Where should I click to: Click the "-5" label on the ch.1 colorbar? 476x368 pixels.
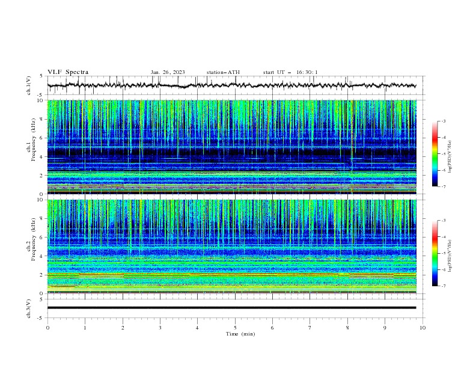443,154
